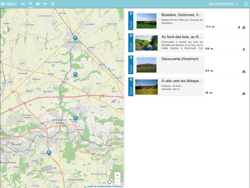The image size is (250, 188).
Task: Open the Bossière, Golzinnes circuit title
Action: tap(182, 15)
